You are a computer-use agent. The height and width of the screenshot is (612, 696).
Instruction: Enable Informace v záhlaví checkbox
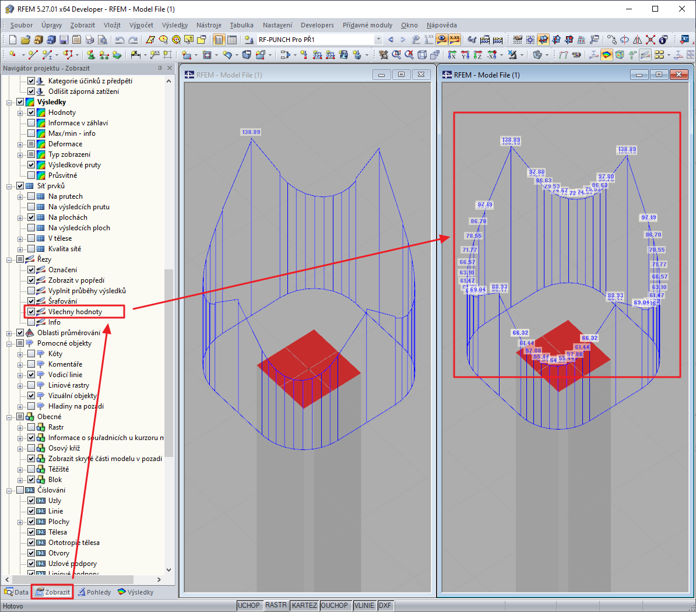[31, 123]
